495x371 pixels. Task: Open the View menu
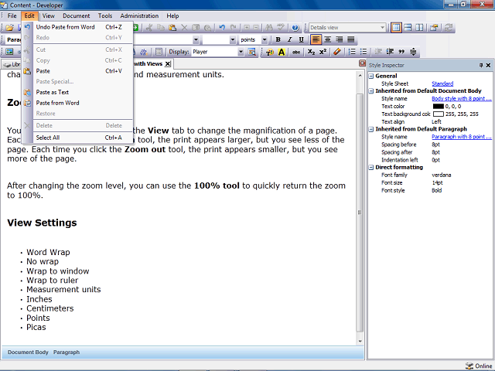pyautogui.click(x=48, y=15)
